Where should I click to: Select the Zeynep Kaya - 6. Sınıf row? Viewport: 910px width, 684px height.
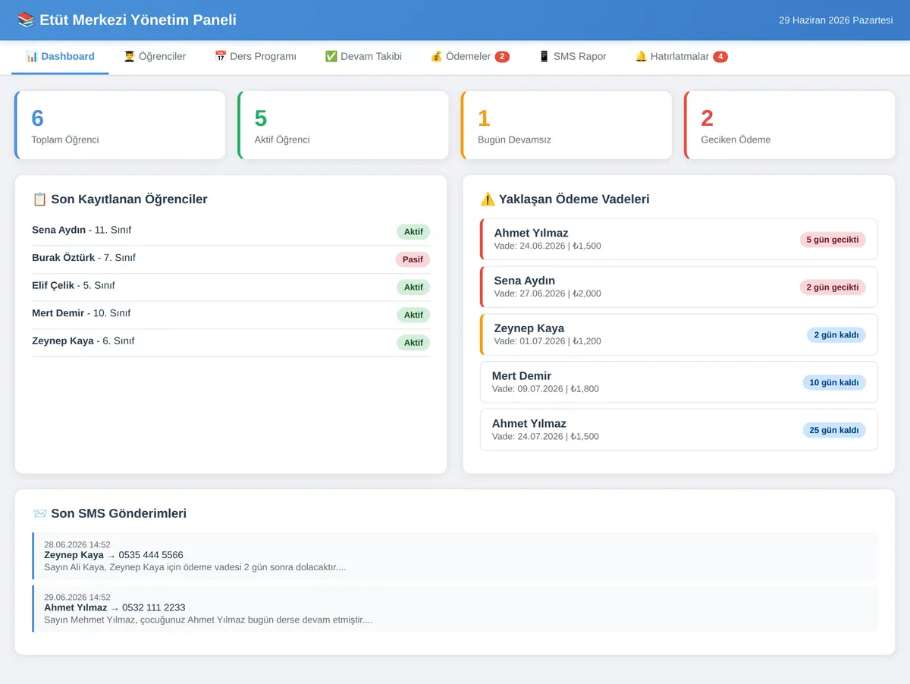point(231,342)
